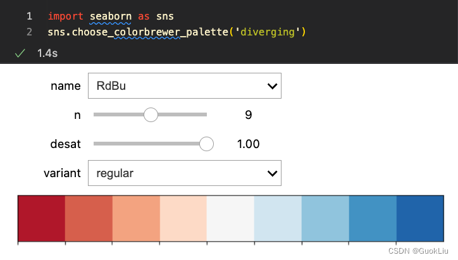Select the medium red palette swatch

point(89,218)
